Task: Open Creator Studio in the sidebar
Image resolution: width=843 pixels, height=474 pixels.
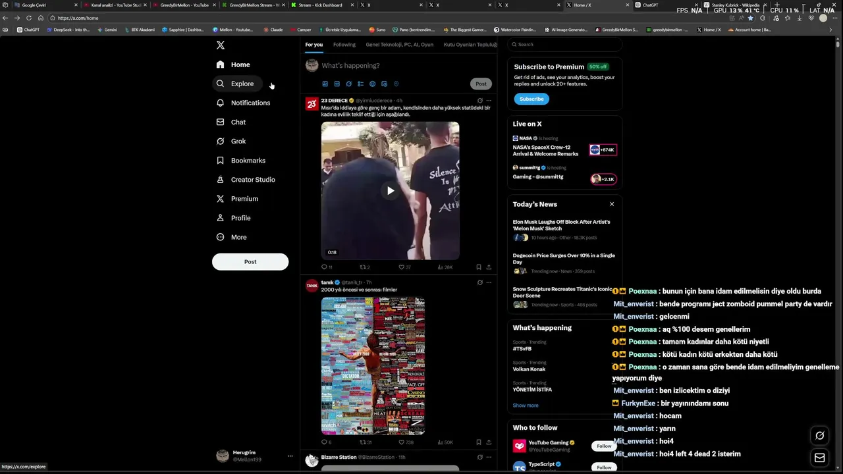Action: pos(246,180)
